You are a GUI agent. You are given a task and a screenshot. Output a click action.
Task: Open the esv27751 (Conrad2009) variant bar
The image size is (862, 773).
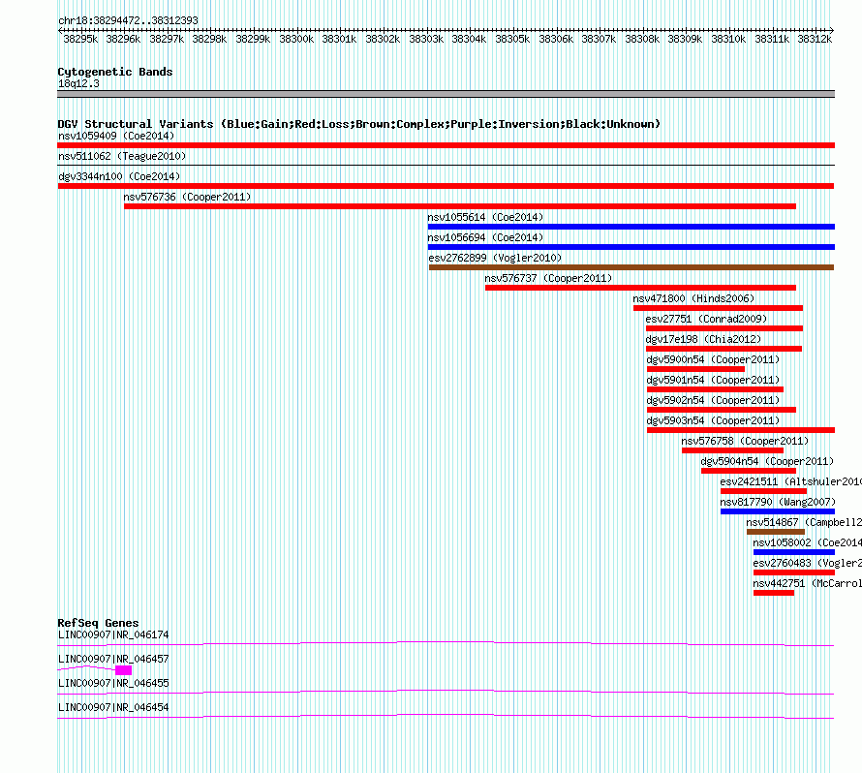(x=724, y=328)
